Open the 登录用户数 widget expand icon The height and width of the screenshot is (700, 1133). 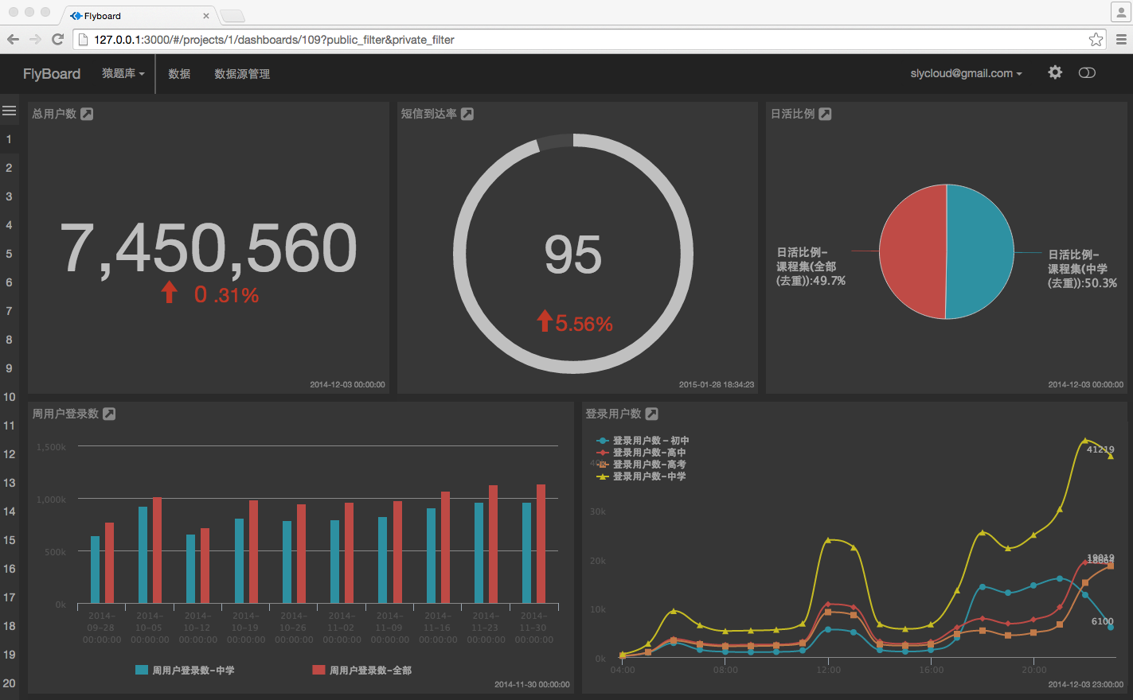[651, 414]
